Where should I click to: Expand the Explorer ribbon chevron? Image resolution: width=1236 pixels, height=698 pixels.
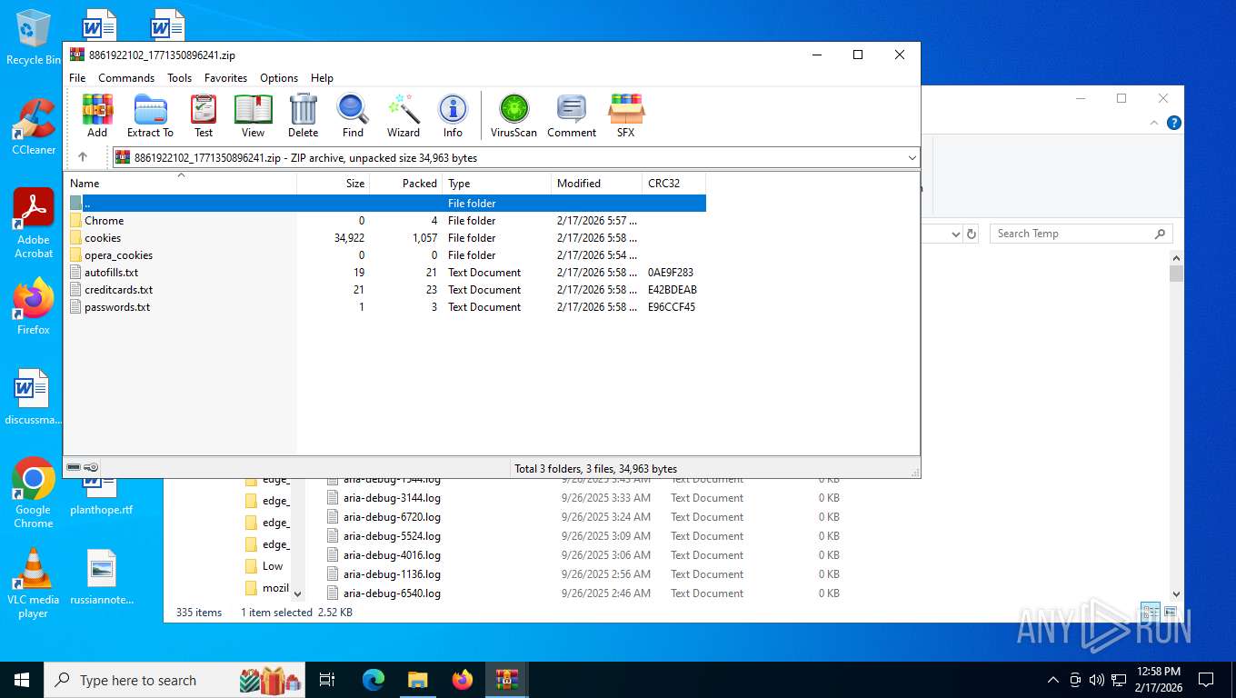[x=1155, y=123]
